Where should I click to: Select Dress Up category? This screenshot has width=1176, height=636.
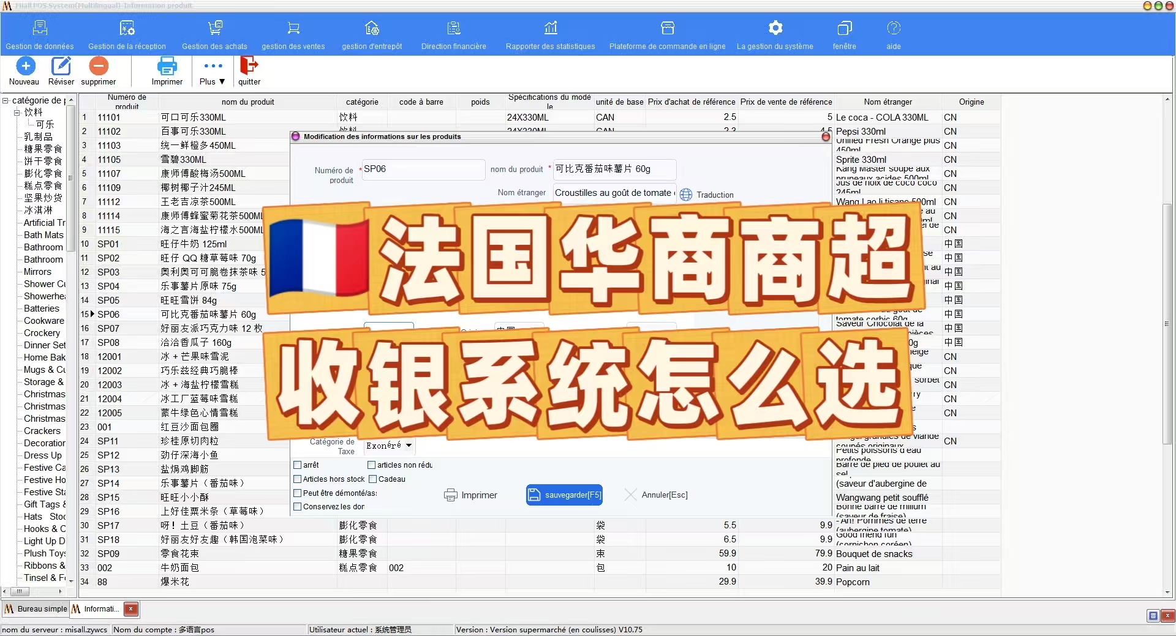tap(43, 455)
